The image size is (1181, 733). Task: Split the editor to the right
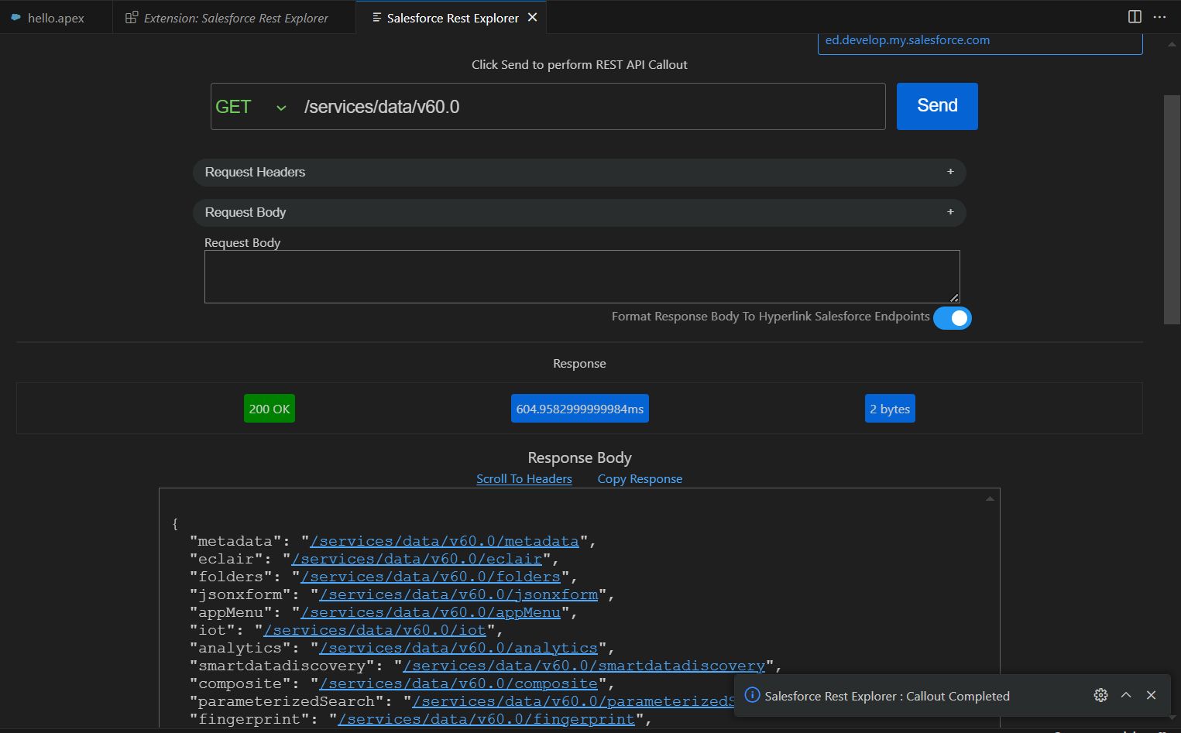pos(1135,17)
